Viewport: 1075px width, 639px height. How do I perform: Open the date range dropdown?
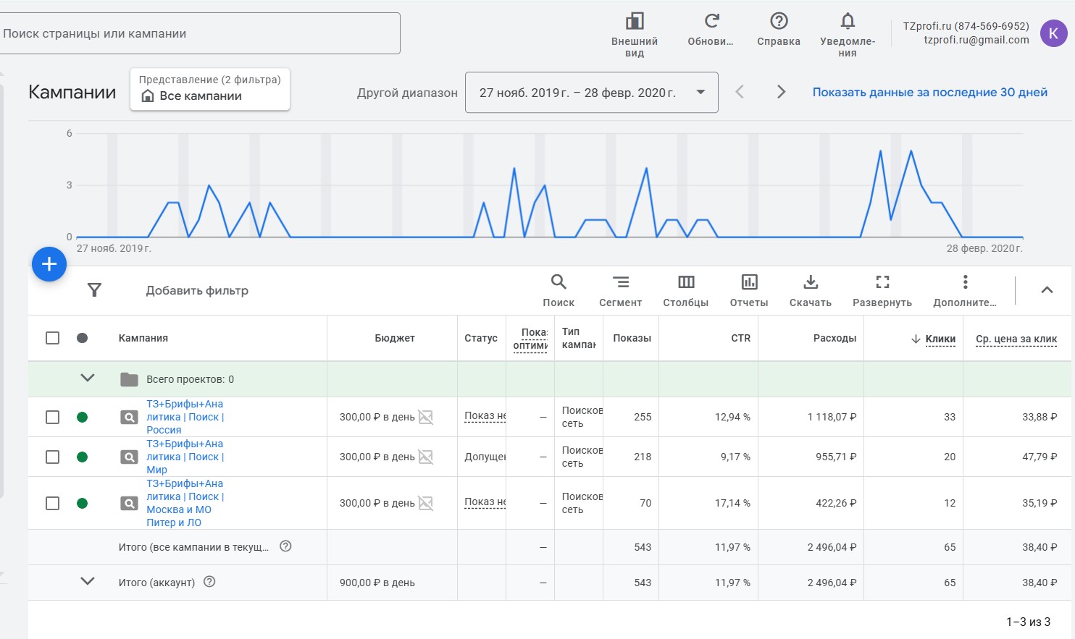591,93
